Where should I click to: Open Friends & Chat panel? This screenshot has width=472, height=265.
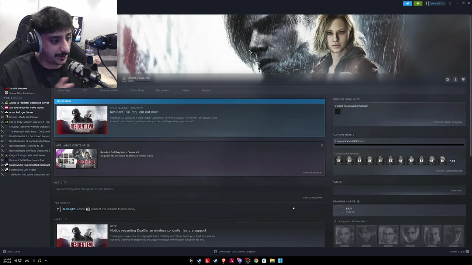click(x=459, y=252)
